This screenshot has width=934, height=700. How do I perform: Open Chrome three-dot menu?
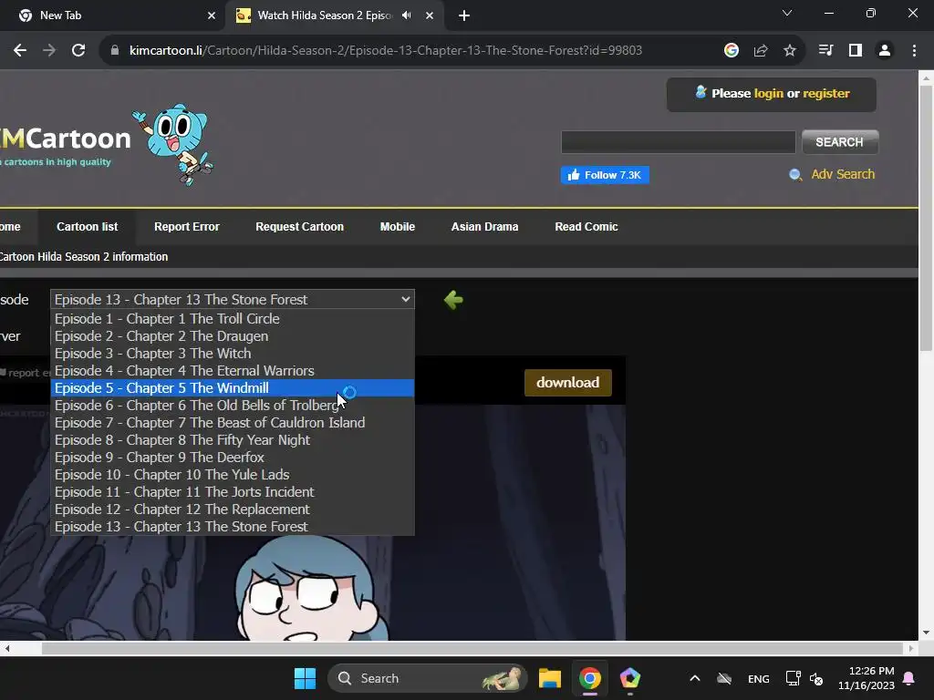point(914,51)
